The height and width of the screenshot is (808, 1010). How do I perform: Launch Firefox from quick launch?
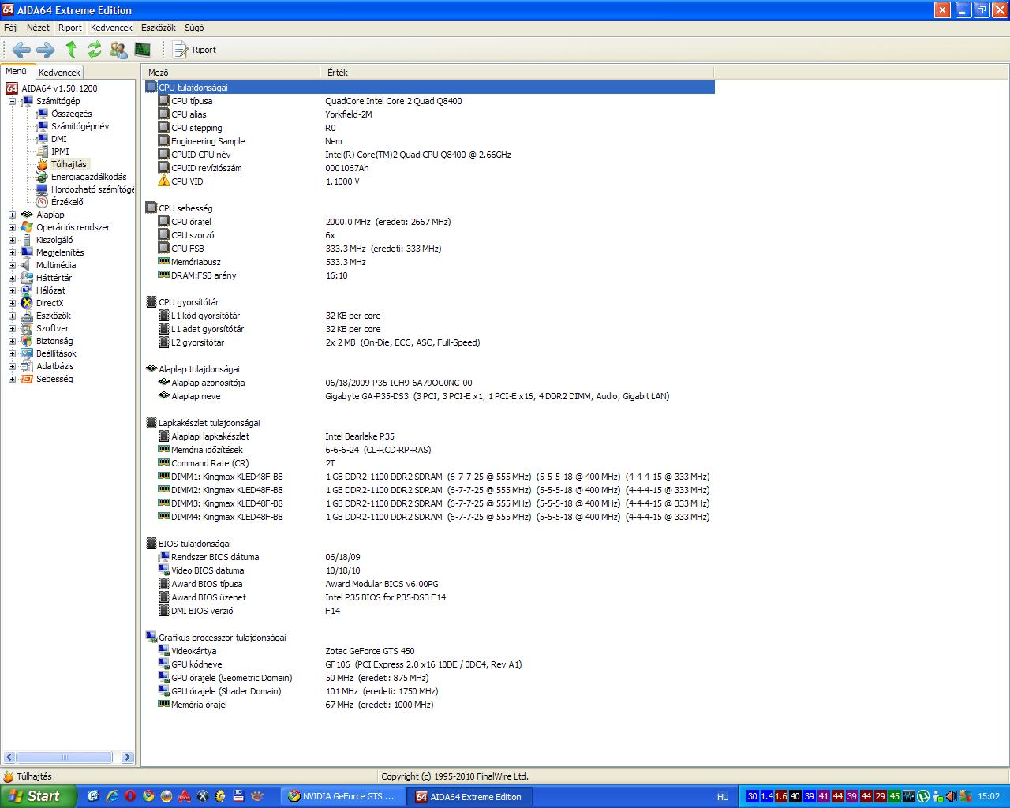[166, 796]
